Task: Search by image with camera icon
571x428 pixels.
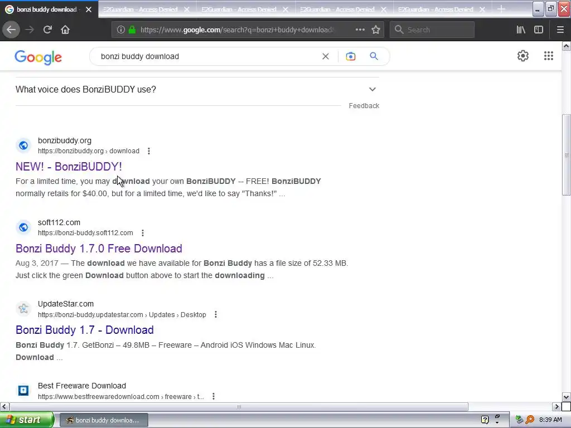Action: pyautogui.click(x=351, y=56)
